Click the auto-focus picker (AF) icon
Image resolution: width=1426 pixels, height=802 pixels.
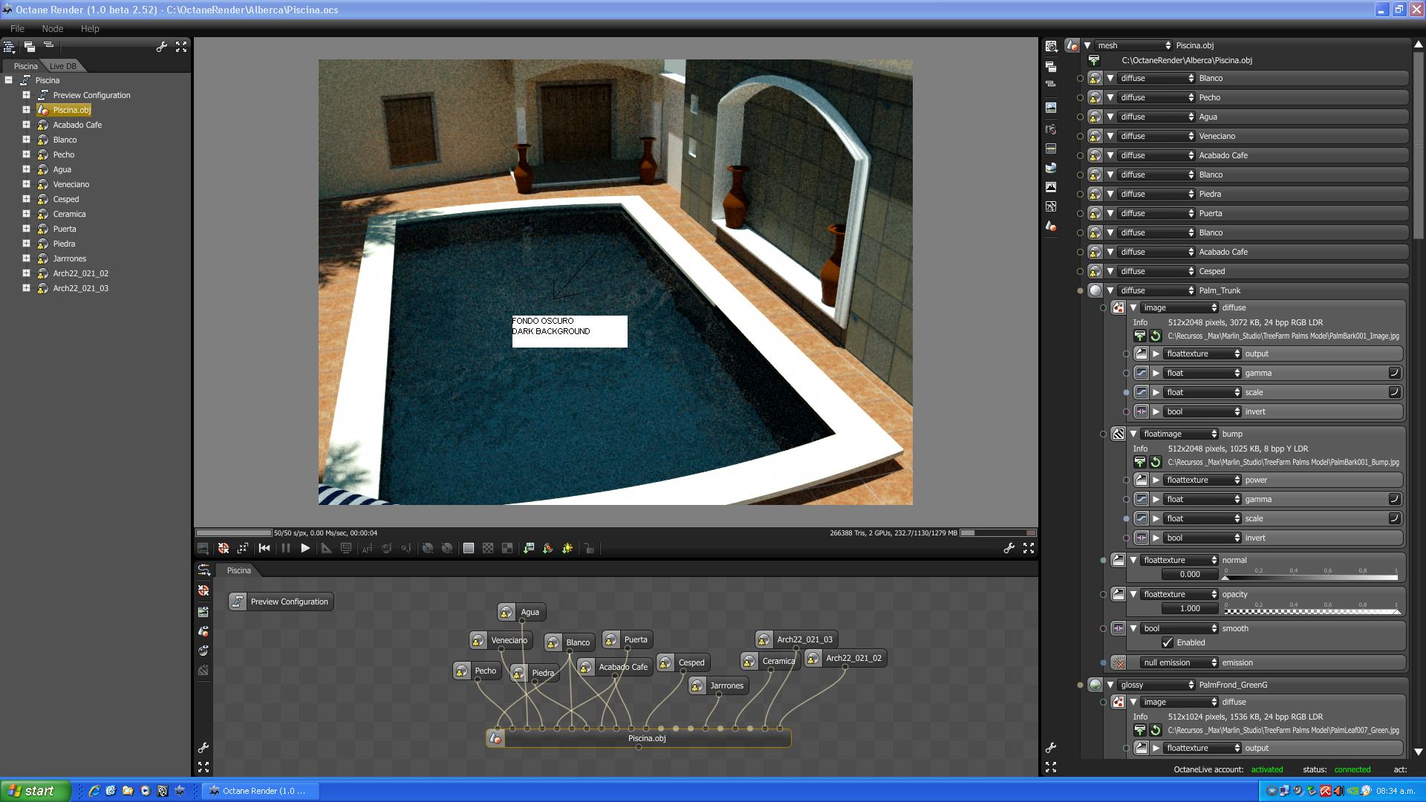point(367,549)
